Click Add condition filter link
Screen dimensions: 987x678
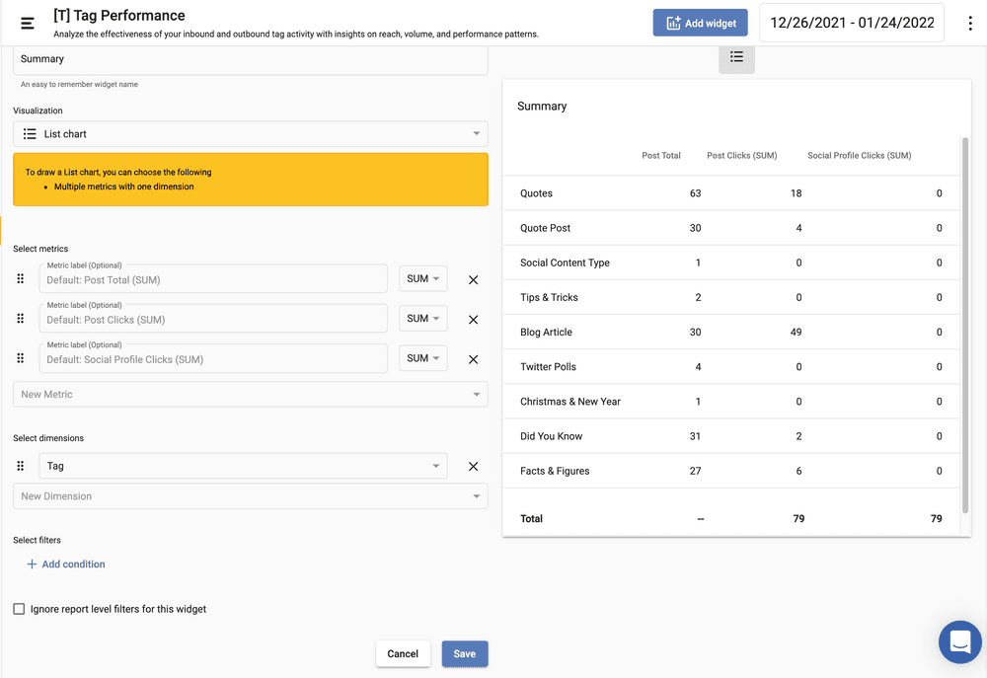point(65,565)
